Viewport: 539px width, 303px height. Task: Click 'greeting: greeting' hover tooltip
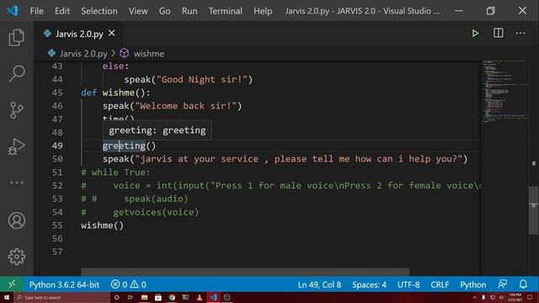click(157, 130)
